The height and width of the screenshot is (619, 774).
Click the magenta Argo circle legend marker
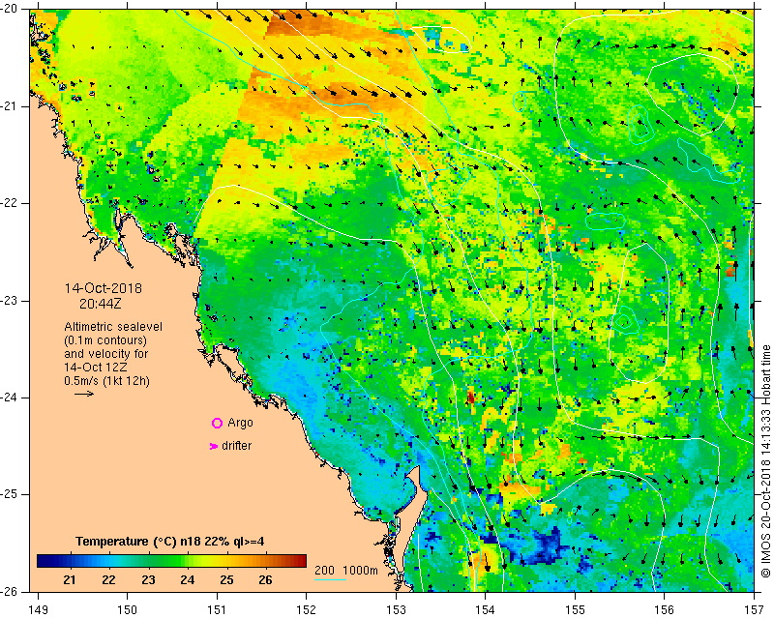pyautogui.click(x=217, y=423)
